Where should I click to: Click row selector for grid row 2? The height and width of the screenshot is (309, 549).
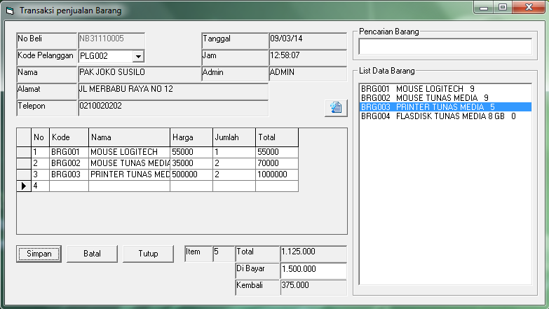pos(24,163)
